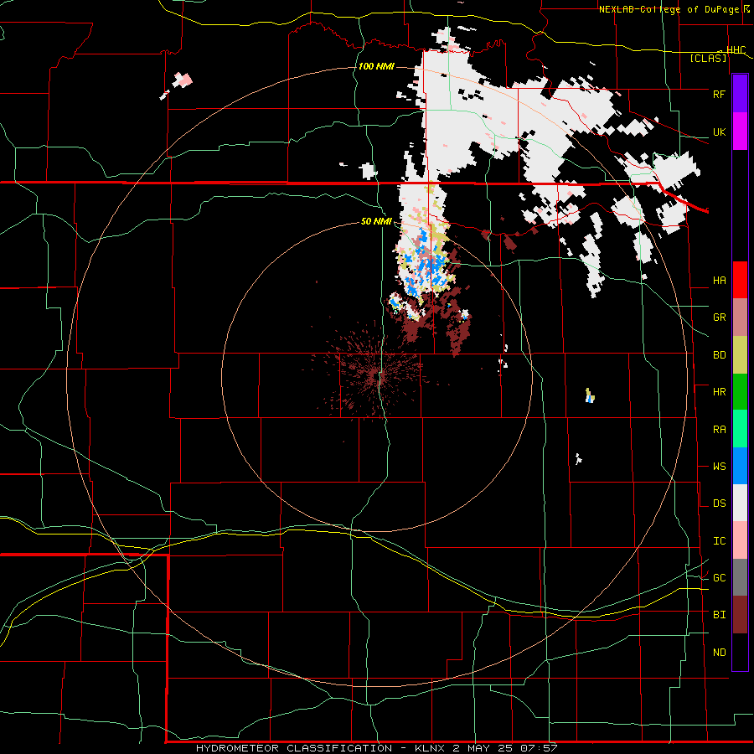
Task: Click the WS legend label
Action: coord(719,467)
